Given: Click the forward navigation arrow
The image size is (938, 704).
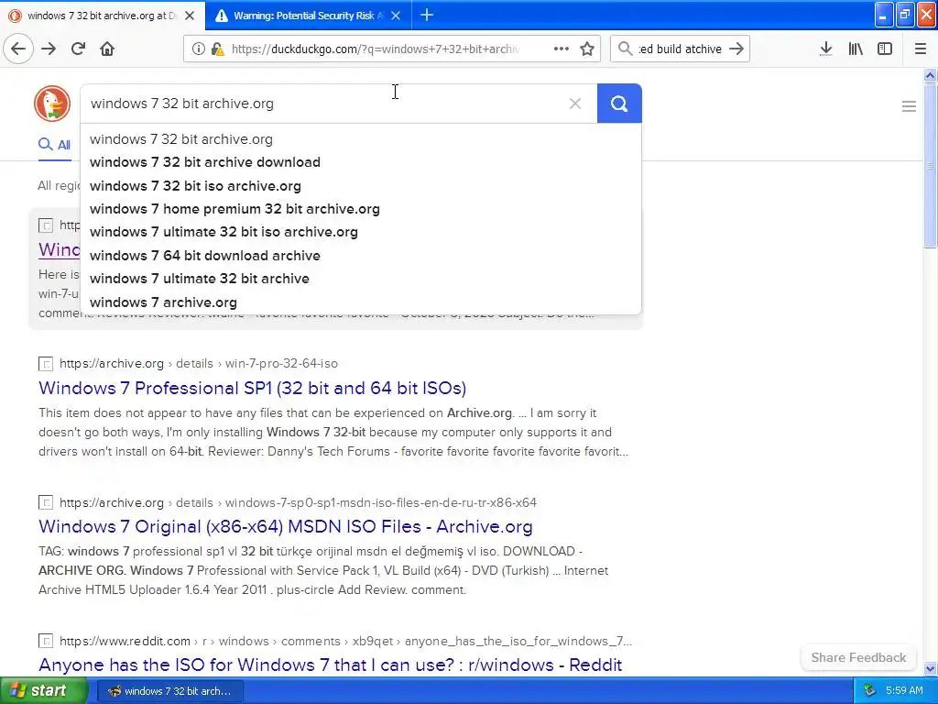Looking at the screenshot, I should click(49, 49).
